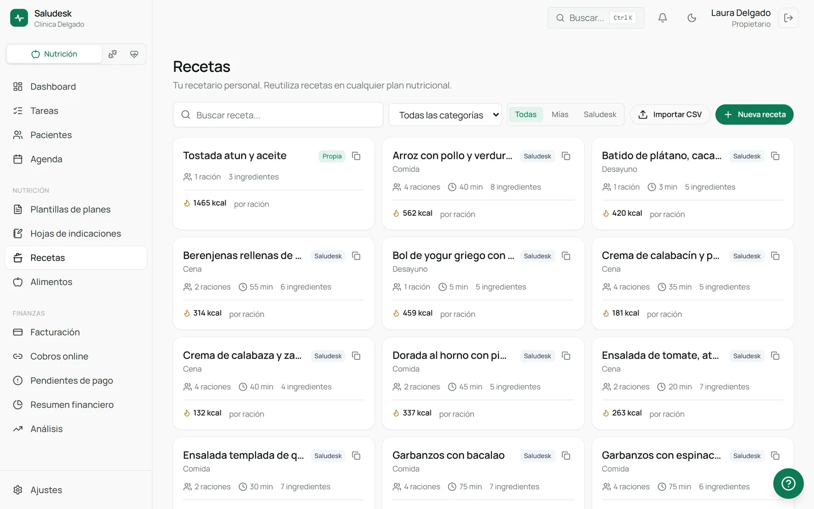Open Resumen financiero
The height and width of the screenshot is (509, 814).
(76, 405)
